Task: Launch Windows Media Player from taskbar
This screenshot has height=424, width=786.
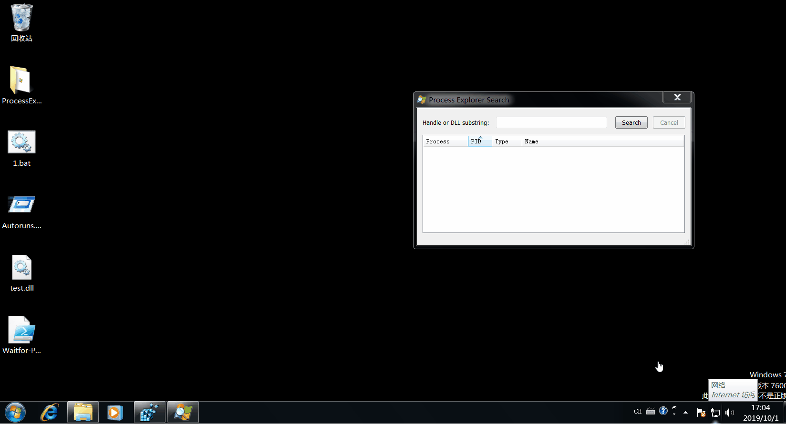Action: (x=115, y=412)
